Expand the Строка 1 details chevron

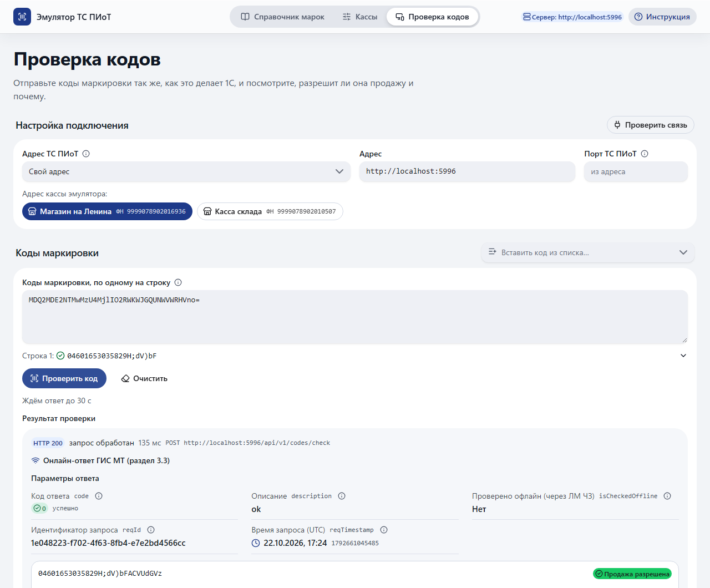pos(683,356)
